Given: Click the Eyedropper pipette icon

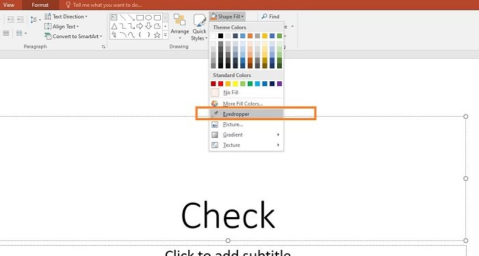Looking at the screenshot, I should coord(215,114).
